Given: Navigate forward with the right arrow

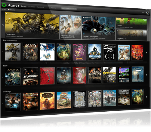Looking at the screenshot, I should 5,9.
